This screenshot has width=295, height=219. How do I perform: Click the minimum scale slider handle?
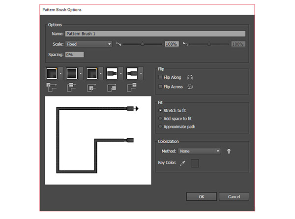click(143, 44)
